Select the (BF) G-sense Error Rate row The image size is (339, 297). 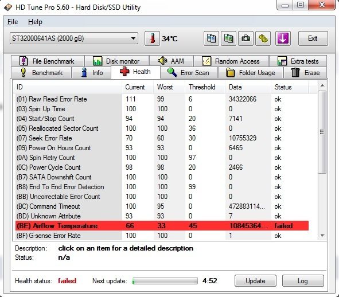tap(162, 236)
